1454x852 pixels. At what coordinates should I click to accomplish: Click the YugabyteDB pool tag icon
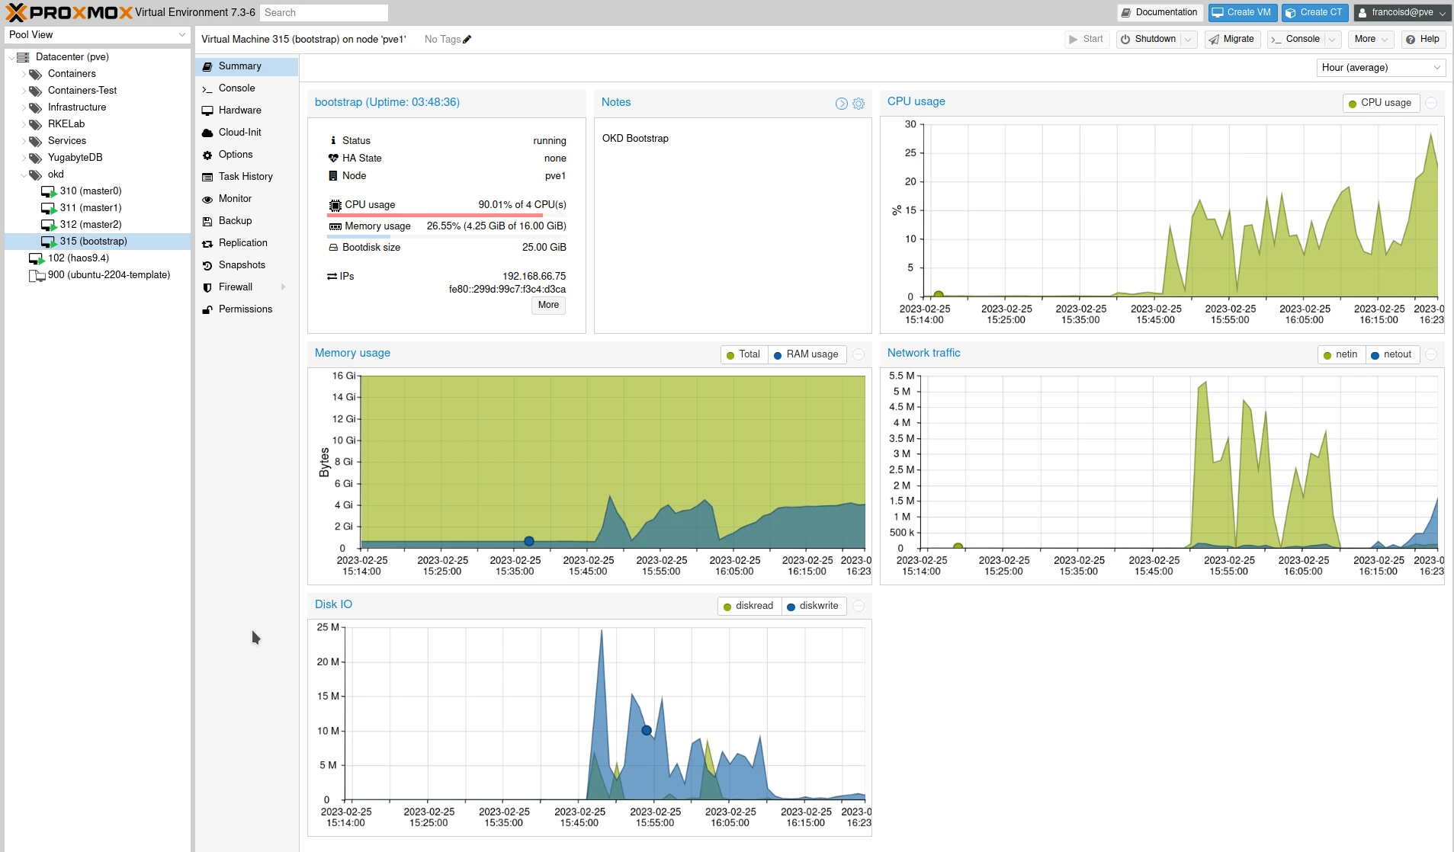35,158
